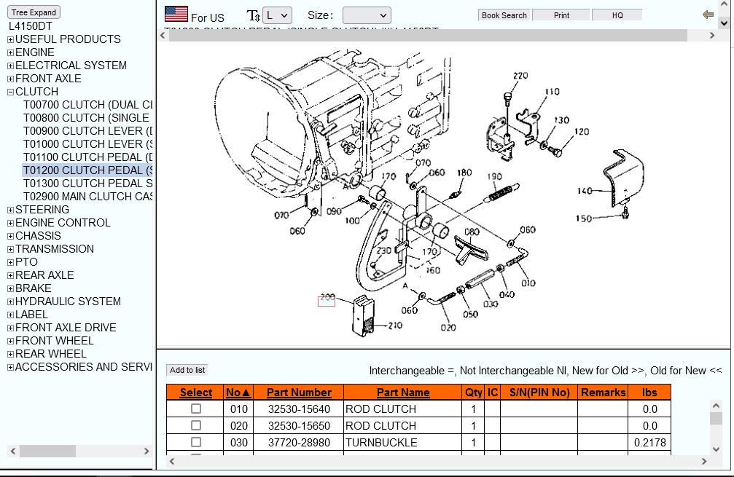Click the Print button
The image size is (734, 477).
point(561,15)
